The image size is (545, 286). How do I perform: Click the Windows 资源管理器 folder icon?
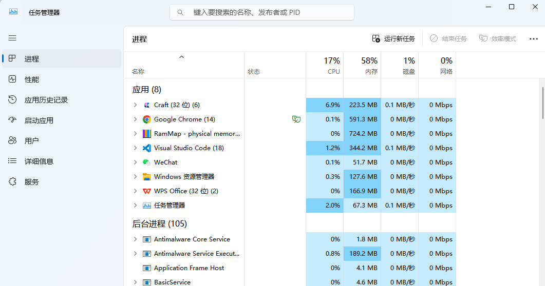click(147, 177)
